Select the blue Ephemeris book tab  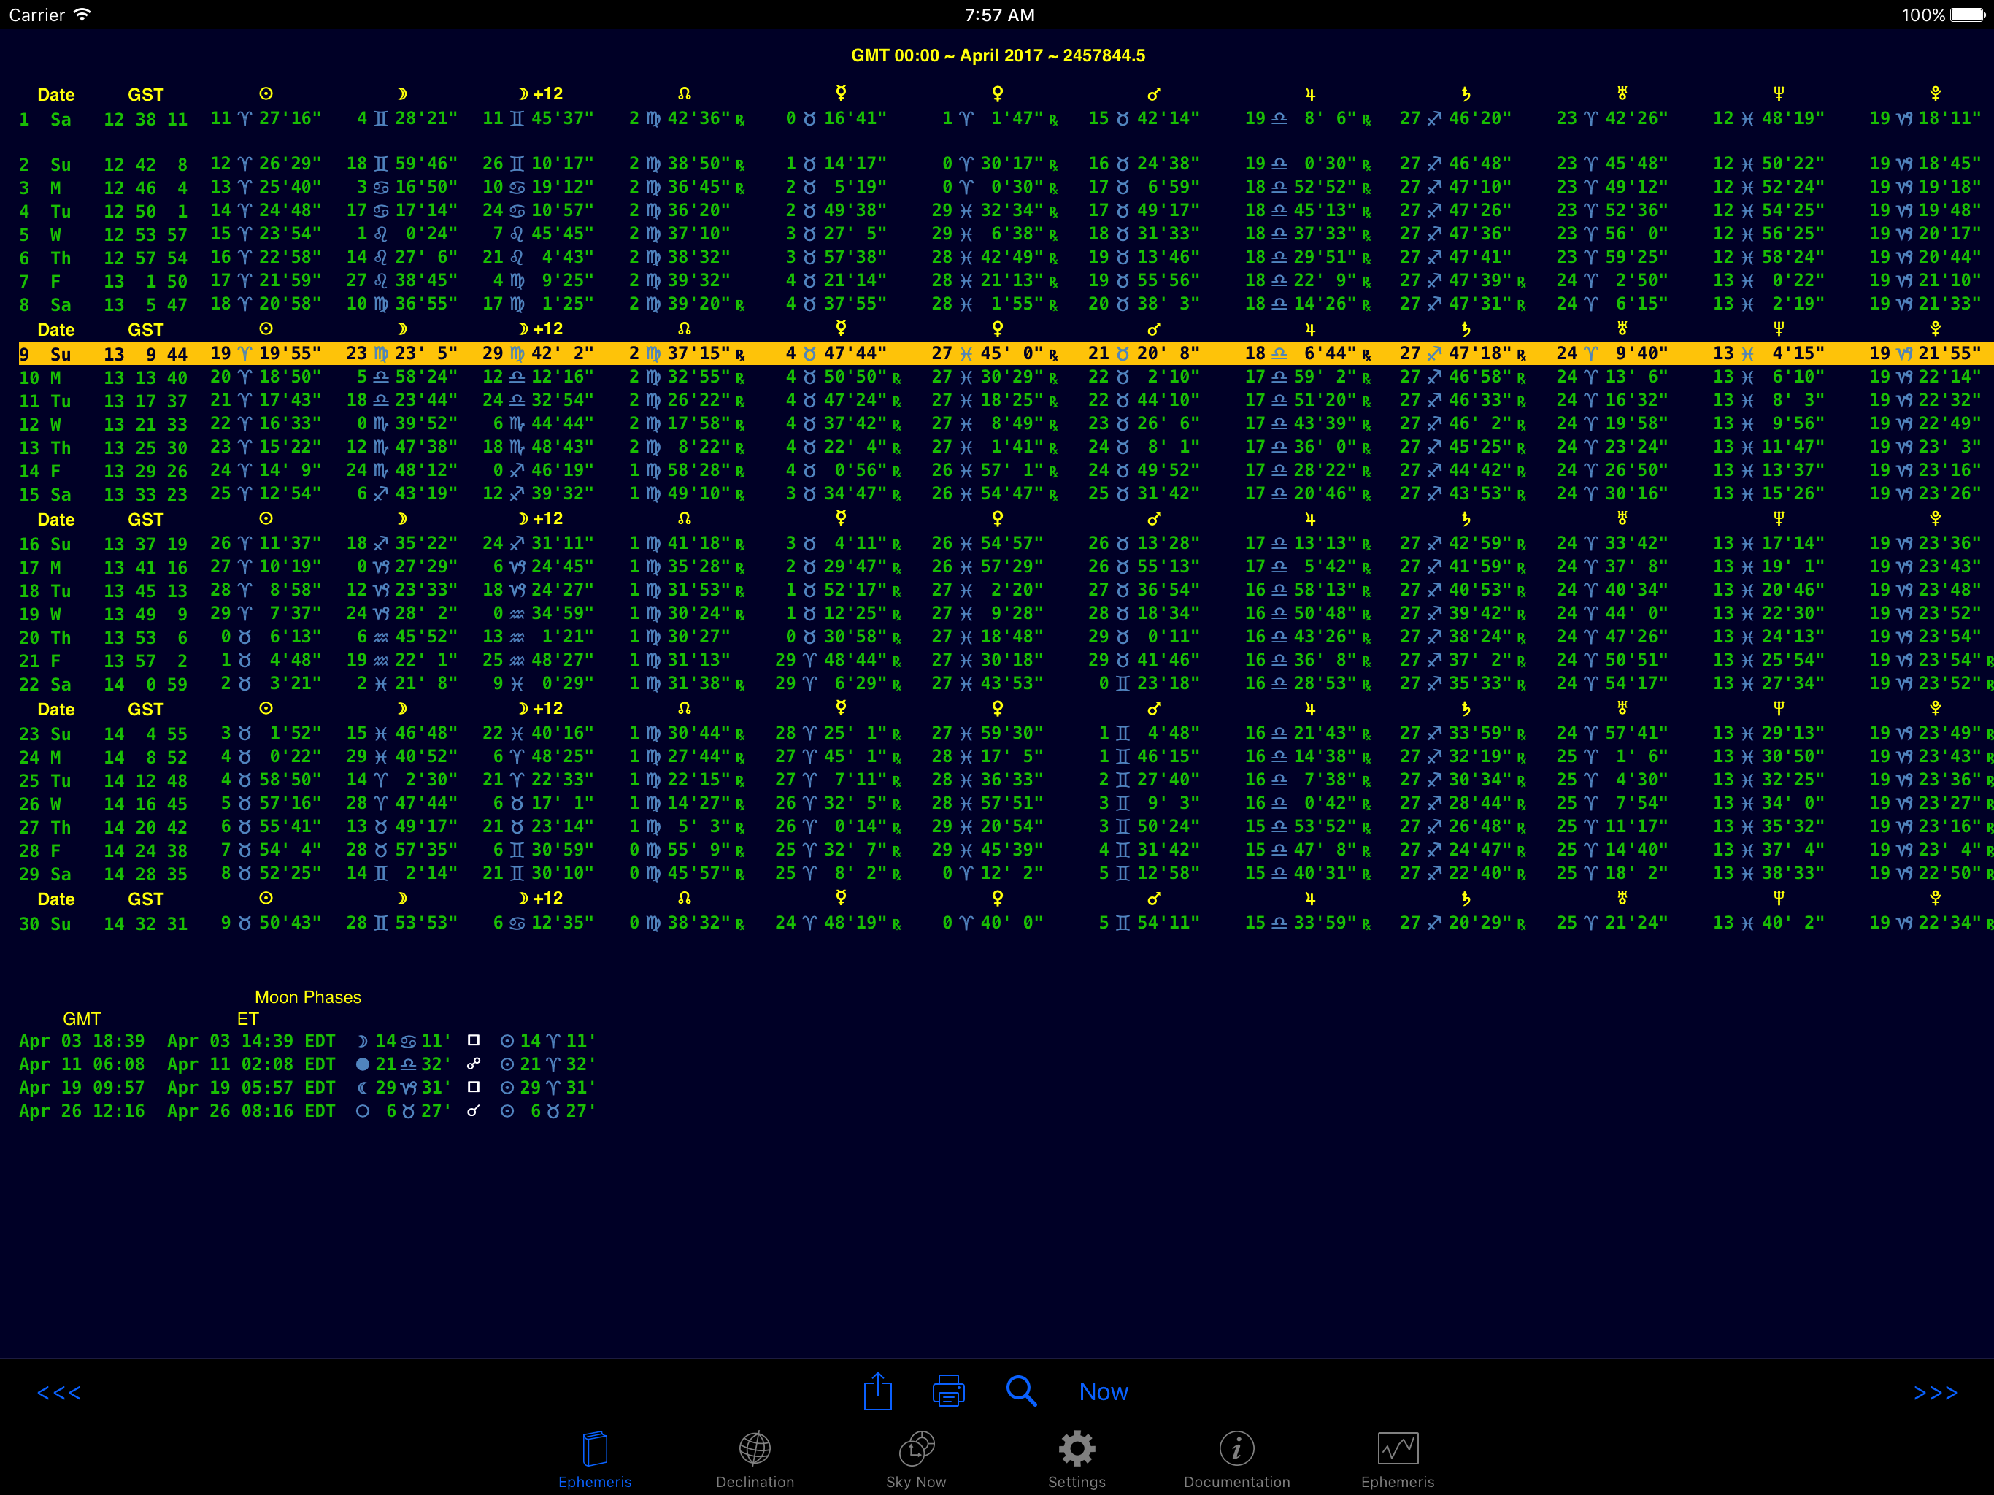click(595, 1460)
